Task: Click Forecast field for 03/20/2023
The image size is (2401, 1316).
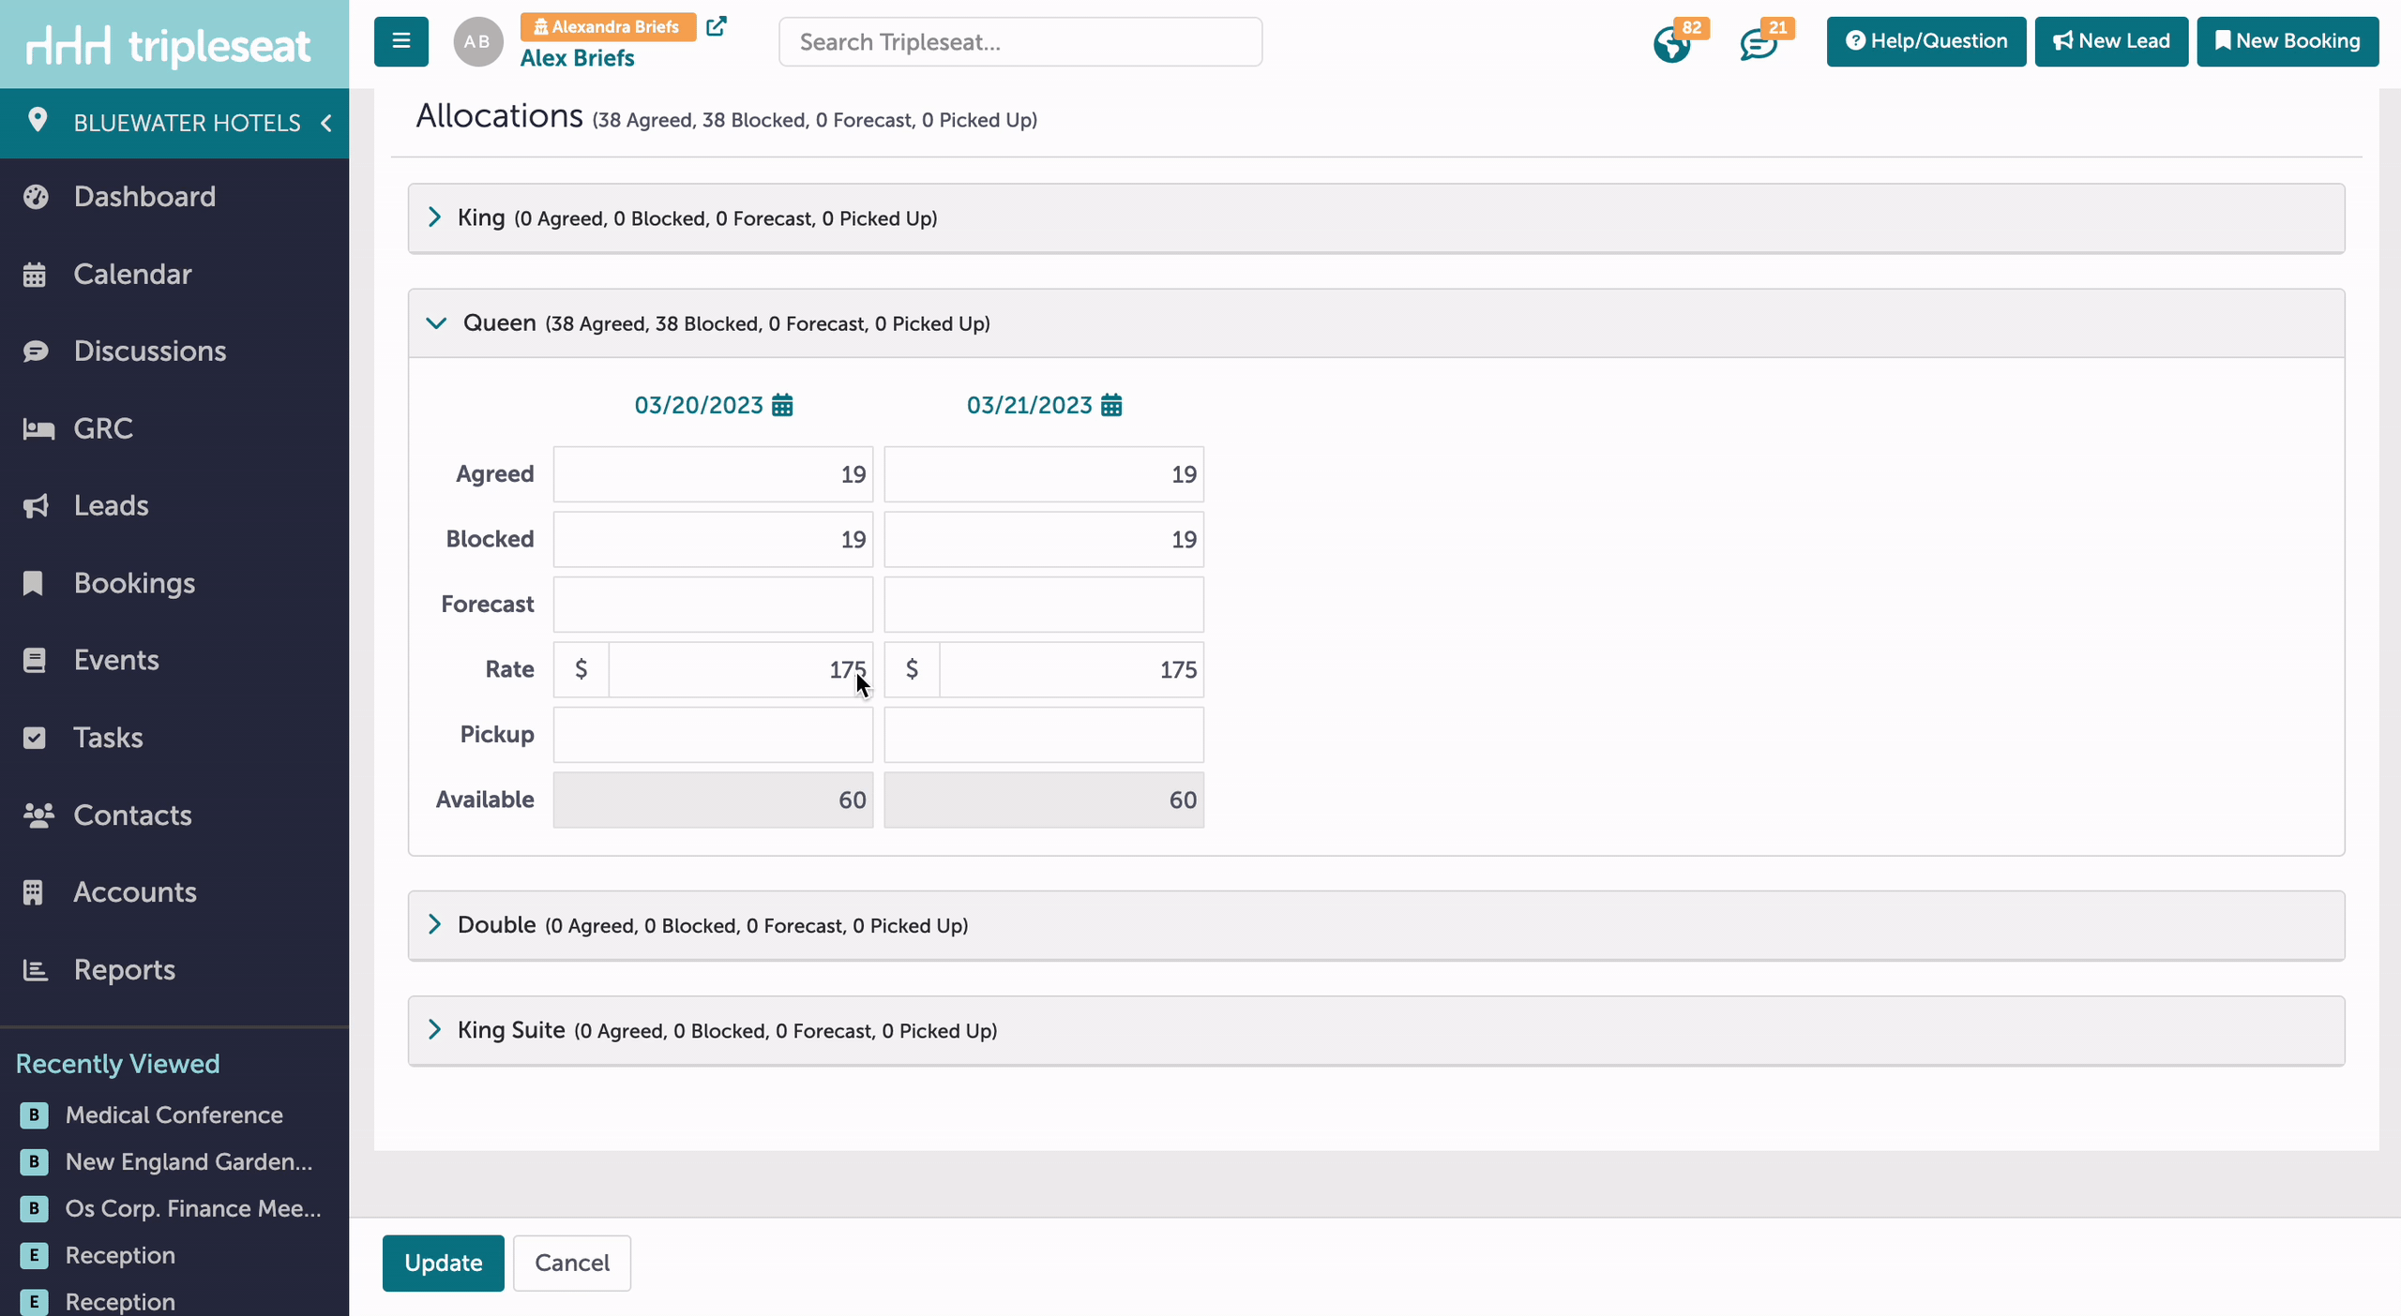Action: pos(713,605)
